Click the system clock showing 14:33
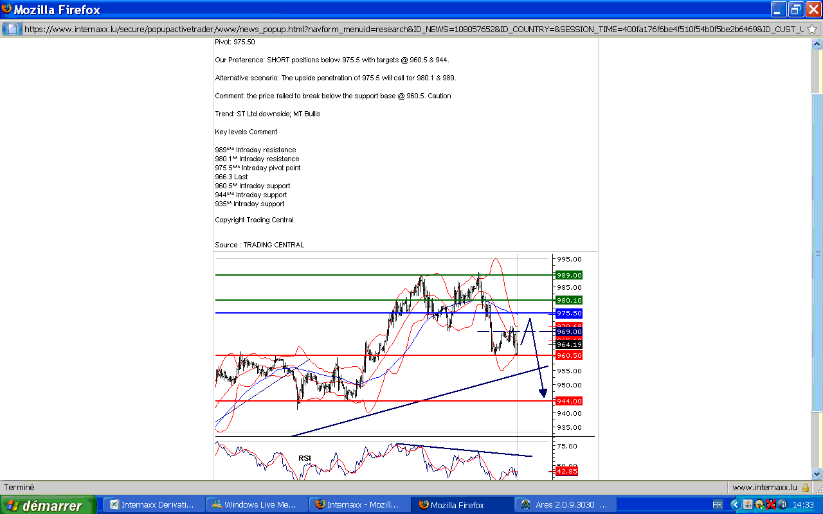The height and width of the screenshot is (514, 823). (803, 505)
